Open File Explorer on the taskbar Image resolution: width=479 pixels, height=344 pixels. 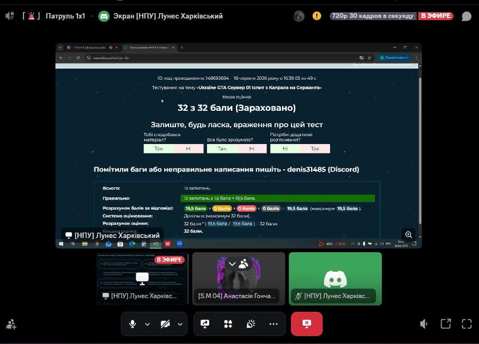(x=84, y=244)
